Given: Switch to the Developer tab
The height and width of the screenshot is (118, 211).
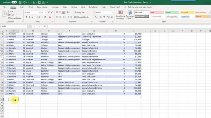Looking at the screenshot, I should 93,7.
